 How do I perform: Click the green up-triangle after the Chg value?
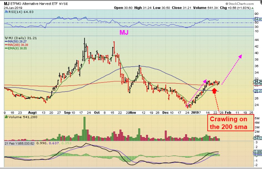click(x=252, y=8)
